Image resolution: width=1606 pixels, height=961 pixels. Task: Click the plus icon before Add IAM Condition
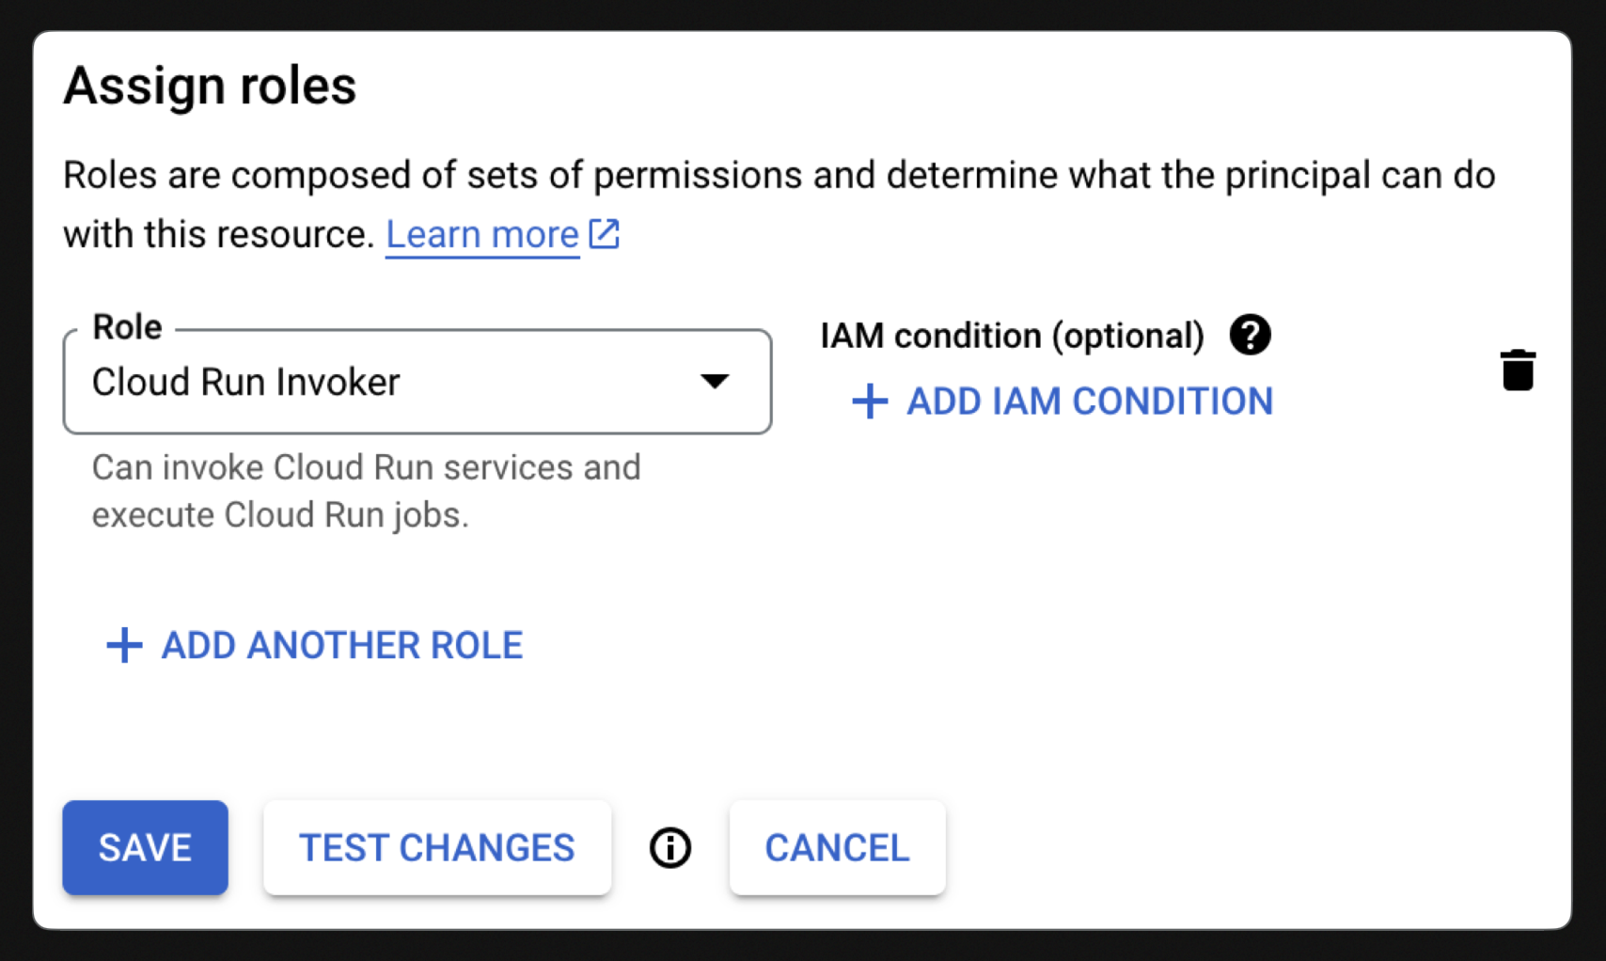pyautogui.click(x=870, y=402)
